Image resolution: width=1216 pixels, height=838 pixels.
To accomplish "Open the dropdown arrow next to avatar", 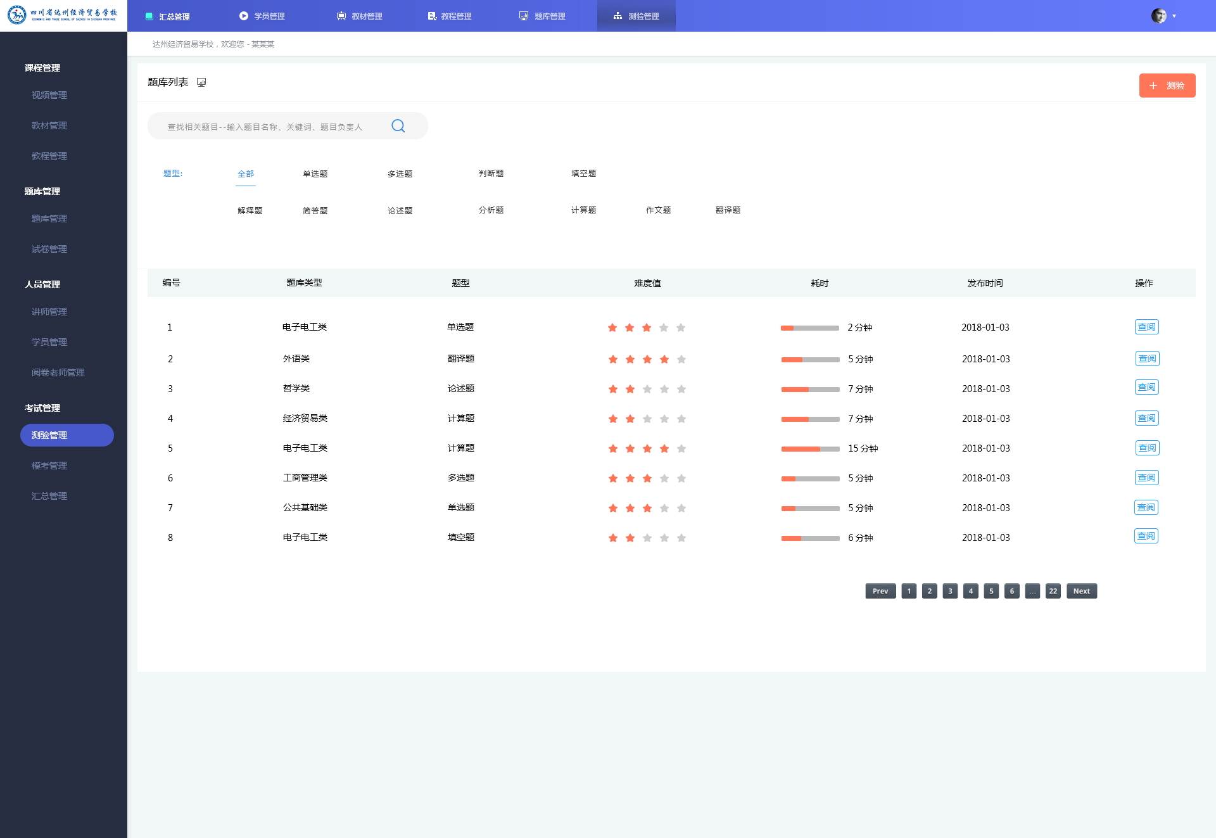I will 1174,16.
